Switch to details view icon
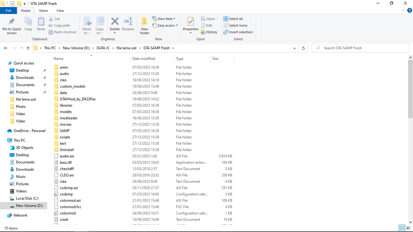Screen dimensions: 413x232 click(x=402, y=228)
